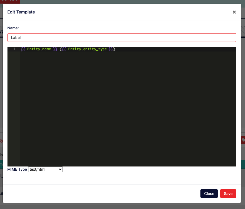Click the Entity.name text in the code editor
The height and width of the screenshot is (209, 245).
pos(39,49)
